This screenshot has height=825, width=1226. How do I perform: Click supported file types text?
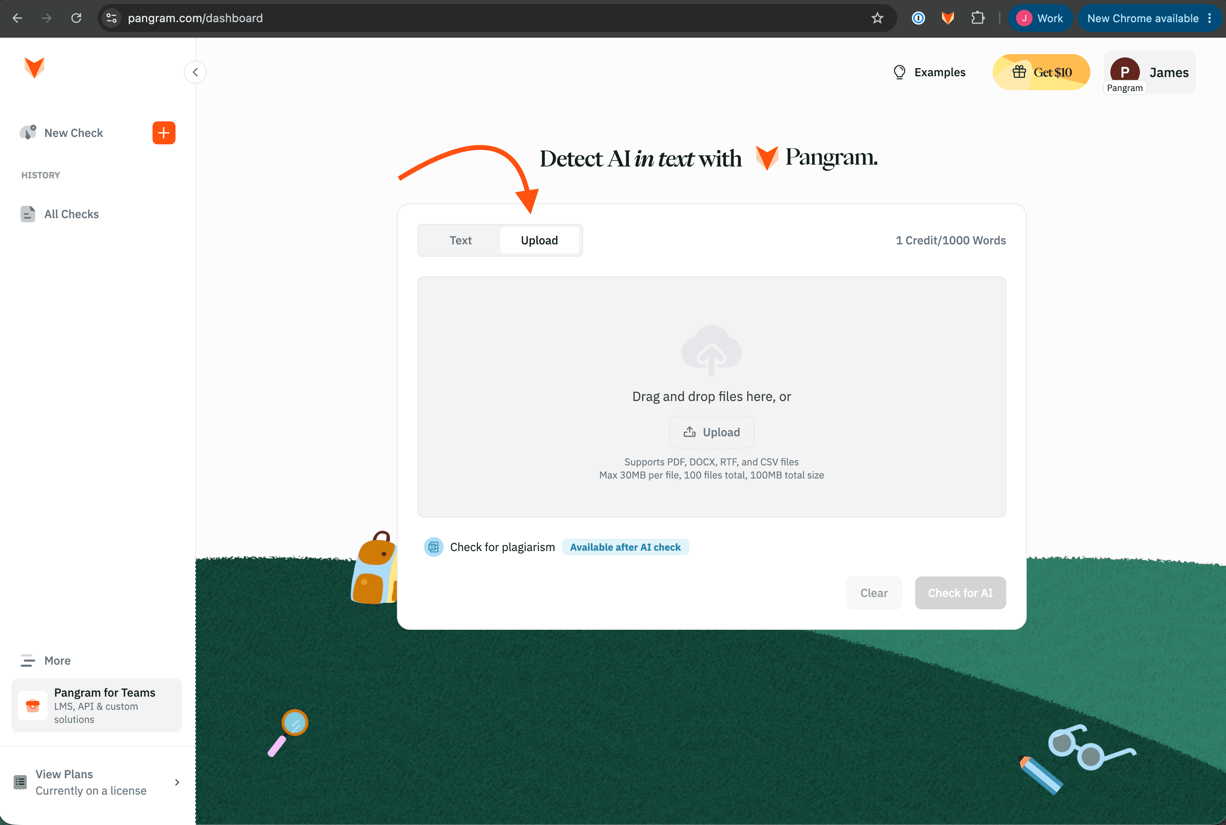711,462
